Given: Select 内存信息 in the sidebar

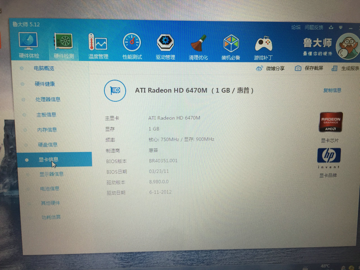Looking at the screenshot, I should 47,130.
